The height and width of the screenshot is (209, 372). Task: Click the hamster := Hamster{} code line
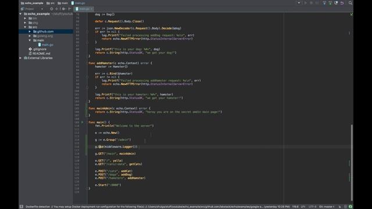[111, 67]
